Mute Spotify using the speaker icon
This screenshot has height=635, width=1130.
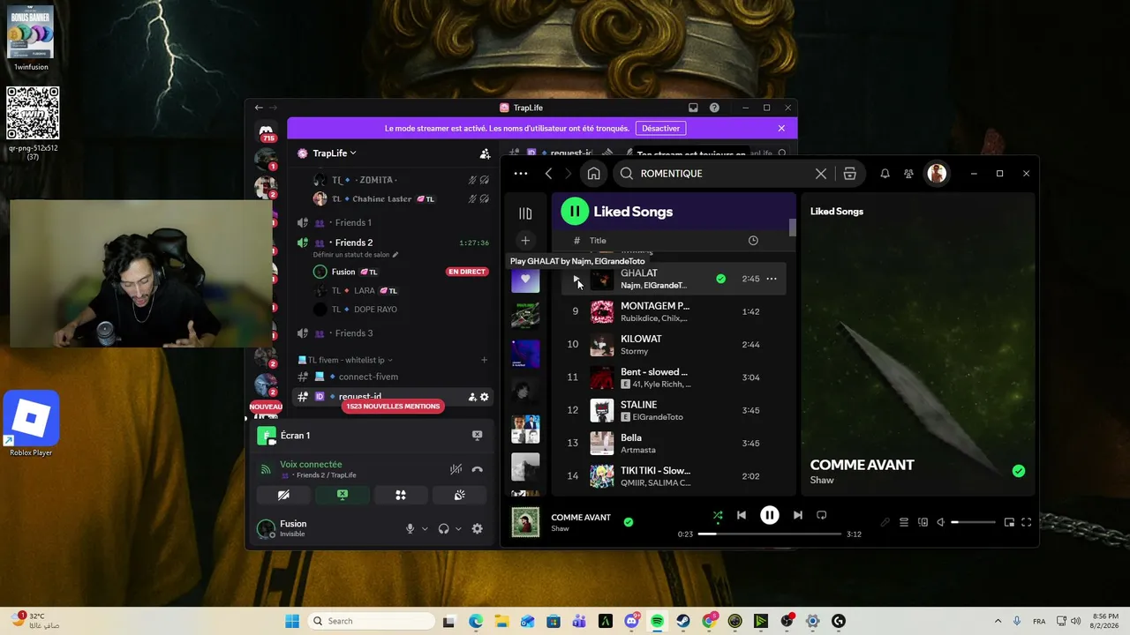pos(940,522)
